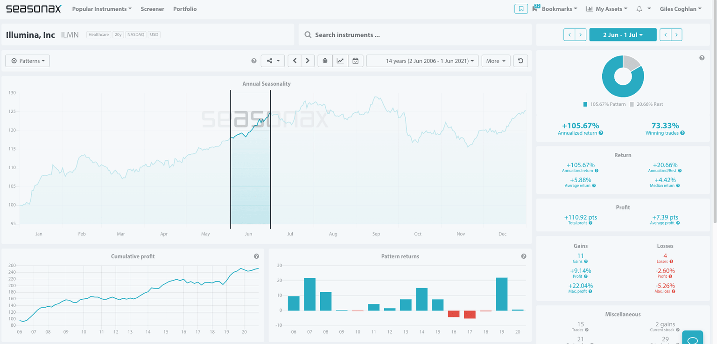Open the Giles Coghlan account menu
This screenshot has width=717, height=344.
[680, 9]
